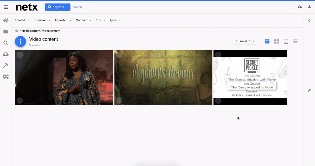Screen dimensions: 315x166
Task: Switch to list view
Action: (x=295, y=41)
